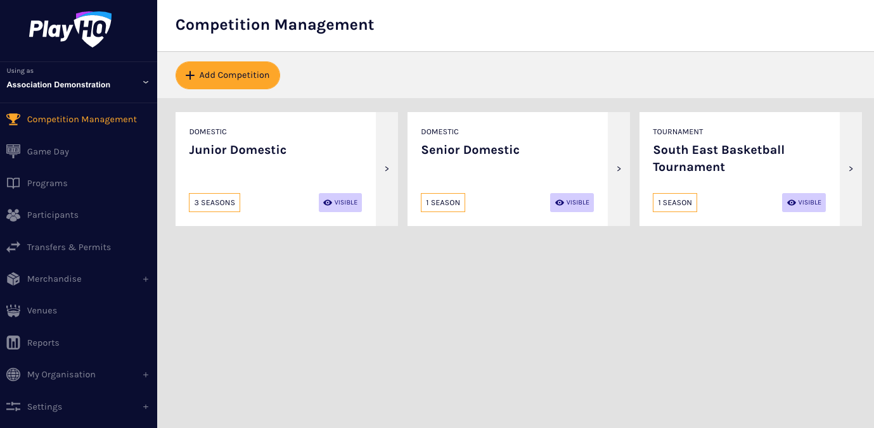
Task: Click the Add Competition button
Action: coord(228,75)
